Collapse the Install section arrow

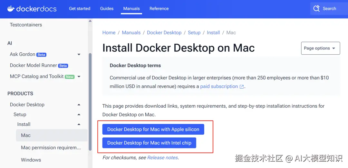pyautogui.click(x=79, y=124)
